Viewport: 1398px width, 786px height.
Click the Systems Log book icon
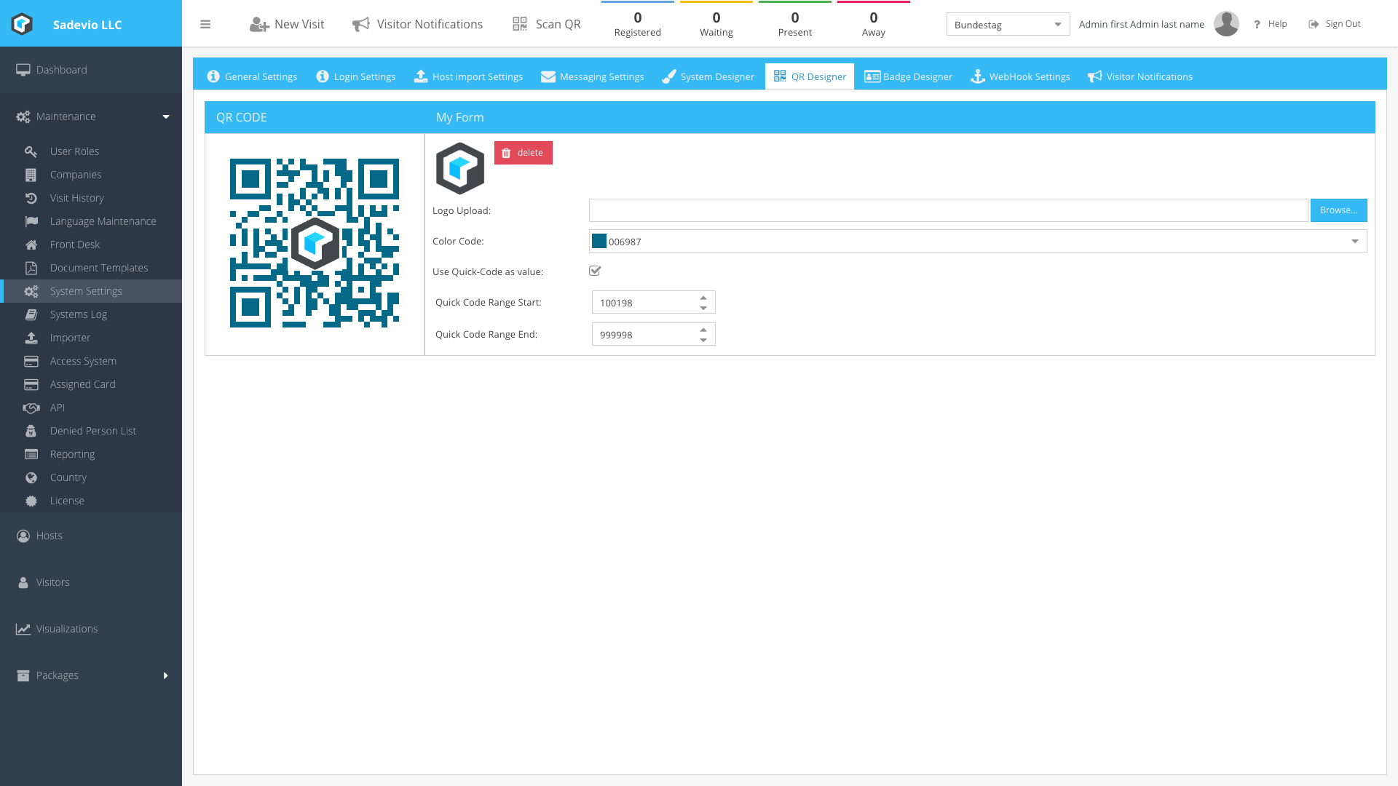31,314
